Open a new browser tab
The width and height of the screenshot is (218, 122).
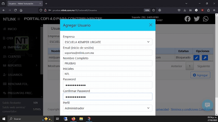pos(46,4)
